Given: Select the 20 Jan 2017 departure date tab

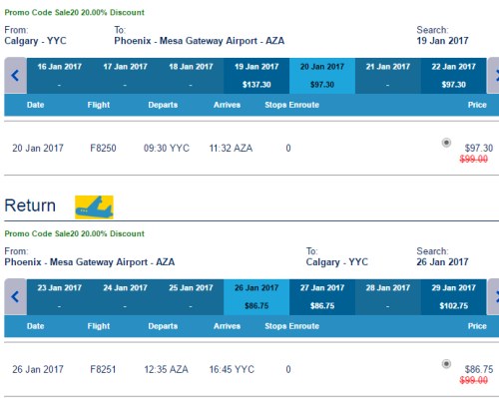Looking at the screenshot, I should coord(322,76).
